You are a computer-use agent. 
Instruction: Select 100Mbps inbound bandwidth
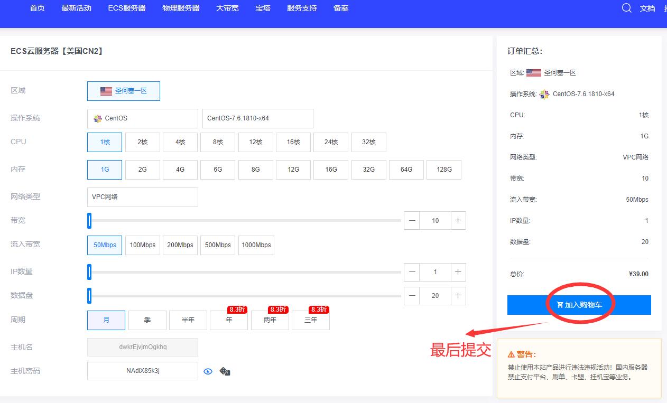coord(143,245)
